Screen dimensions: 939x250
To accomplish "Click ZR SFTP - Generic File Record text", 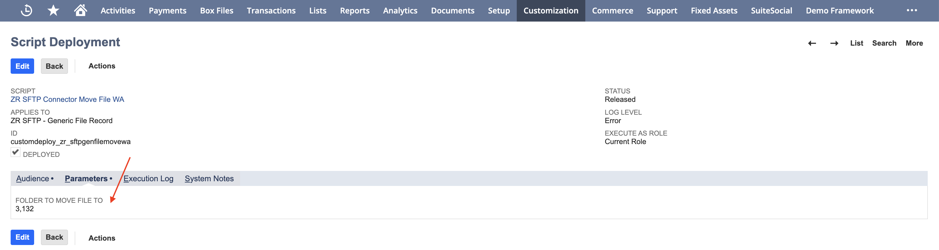I will (62, 121).
